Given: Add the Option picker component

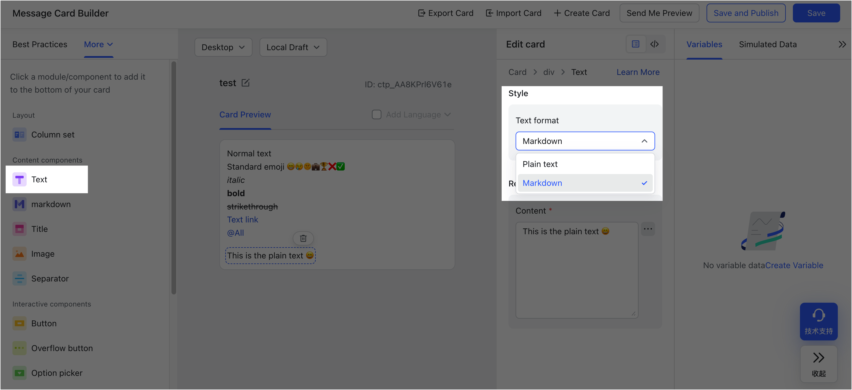Looking at the screenshot, I should (x=47, y=373).
